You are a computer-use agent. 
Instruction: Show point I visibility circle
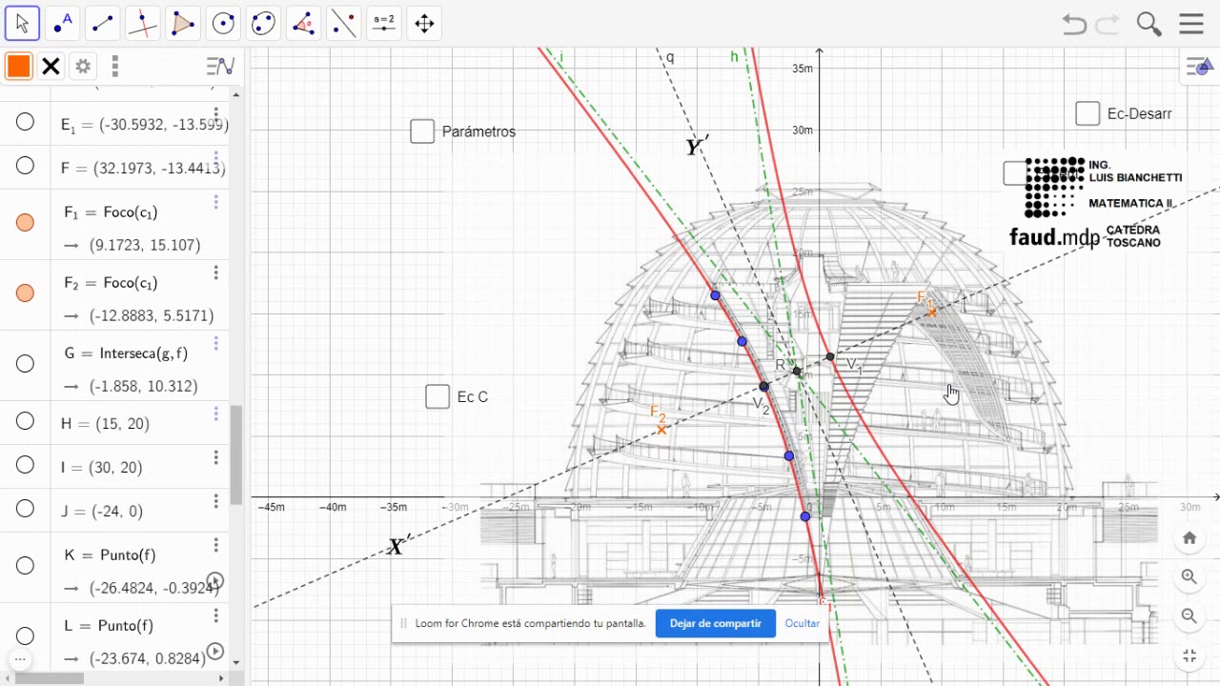pos(26,465)
